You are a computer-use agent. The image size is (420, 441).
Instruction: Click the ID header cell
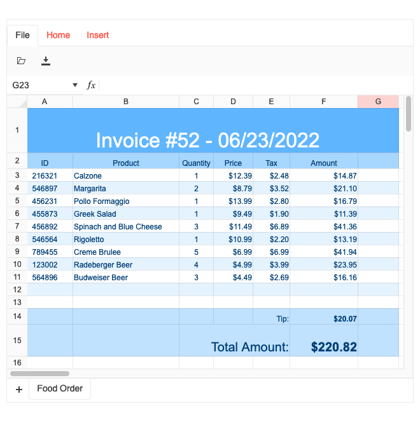coord(50,161)
